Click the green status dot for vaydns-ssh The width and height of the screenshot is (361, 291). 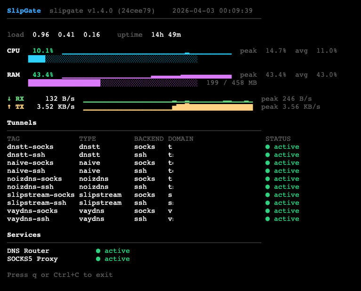(x=267, y=219)
